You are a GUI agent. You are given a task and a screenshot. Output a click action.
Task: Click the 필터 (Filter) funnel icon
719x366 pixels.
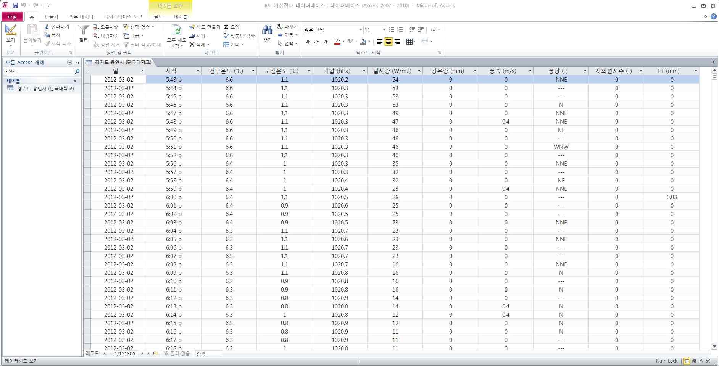pyautogui.click(x=83, y=30)
